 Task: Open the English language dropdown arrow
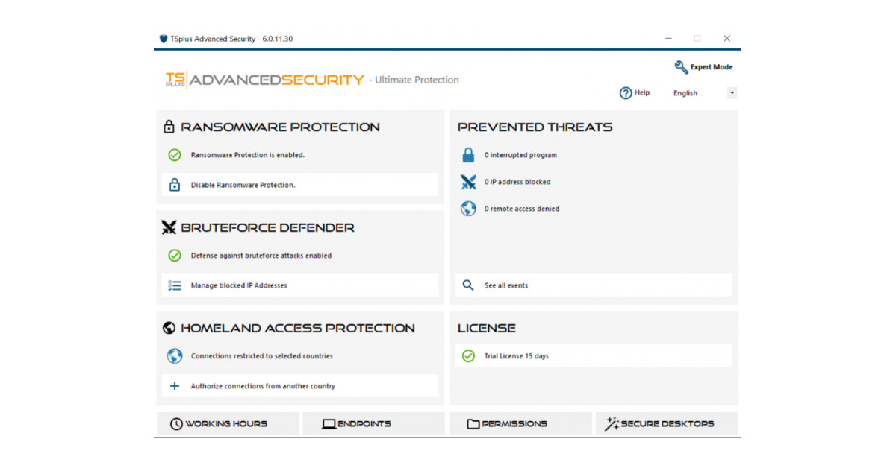click(x=732, y=93)
